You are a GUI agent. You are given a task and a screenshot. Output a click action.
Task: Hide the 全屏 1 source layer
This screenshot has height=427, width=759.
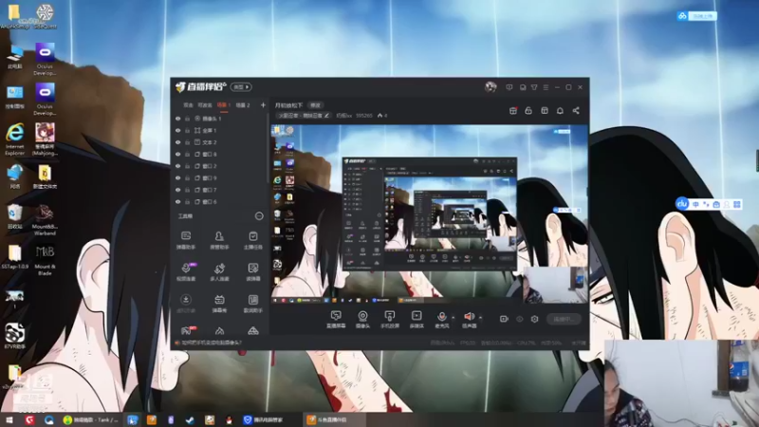tap(177, 131)
